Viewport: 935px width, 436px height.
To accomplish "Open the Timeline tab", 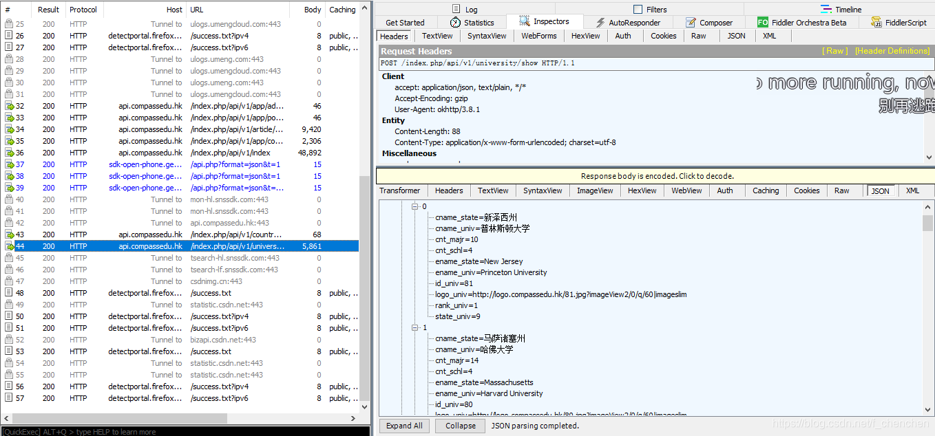I will [841, 10].
